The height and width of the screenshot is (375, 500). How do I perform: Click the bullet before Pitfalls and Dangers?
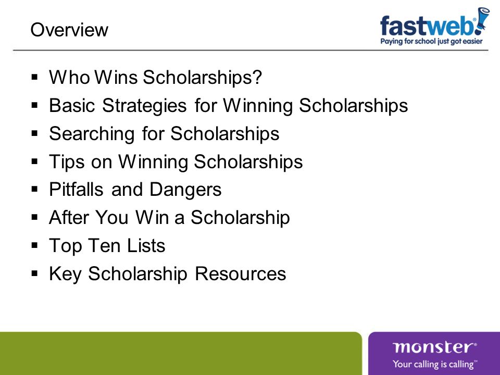pyautogui.click(x=35, y=190)
